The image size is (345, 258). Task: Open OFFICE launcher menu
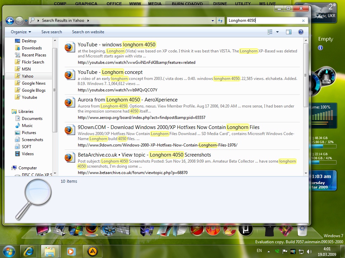click(x=114, y=3)
